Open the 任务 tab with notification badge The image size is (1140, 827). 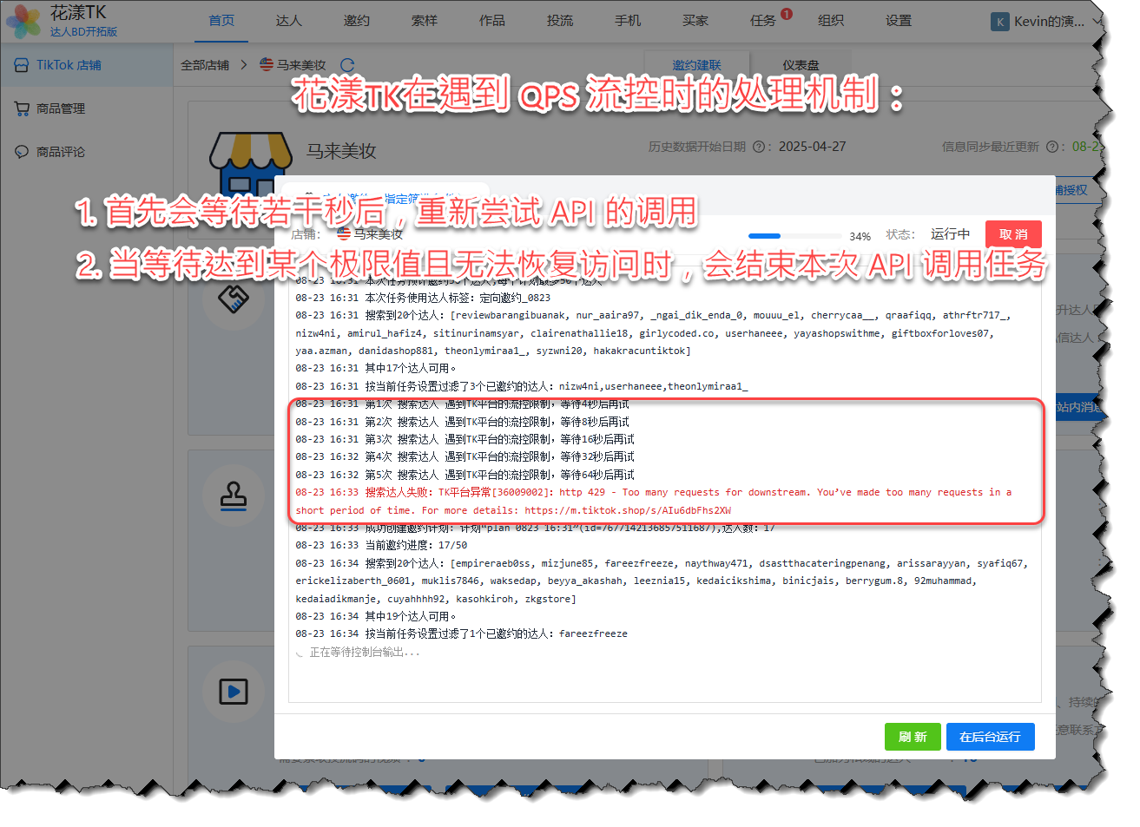(763, 21)
